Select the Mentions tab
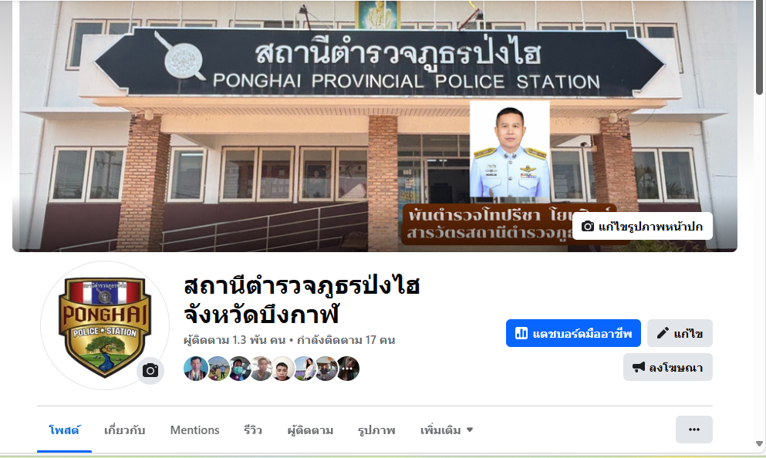Screen dimensions: 766x458 coord(194,430)
